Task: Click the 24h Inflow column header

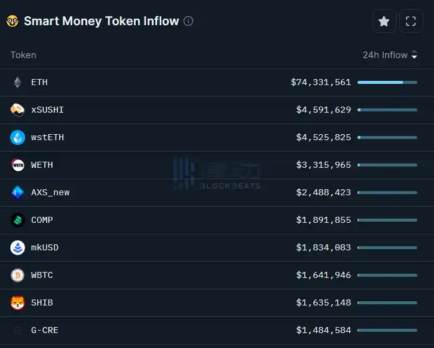Action: [385, 55]
